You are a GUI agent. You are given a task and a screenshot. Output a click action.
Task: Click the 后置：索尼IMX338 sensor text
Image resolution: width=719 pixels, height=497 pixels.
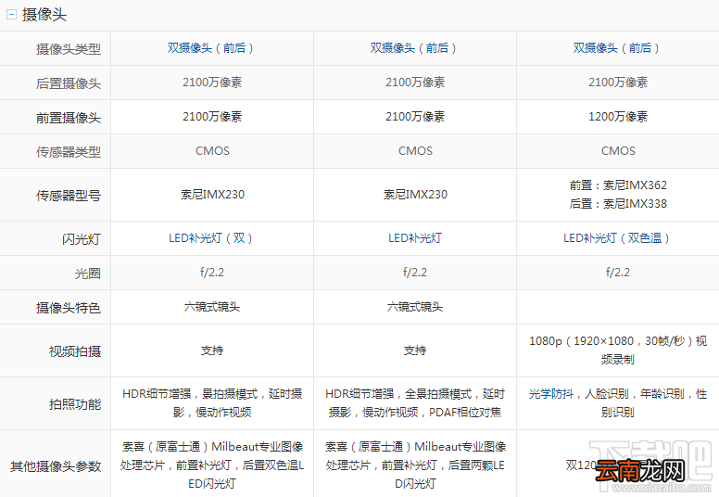tap(618, 204)
